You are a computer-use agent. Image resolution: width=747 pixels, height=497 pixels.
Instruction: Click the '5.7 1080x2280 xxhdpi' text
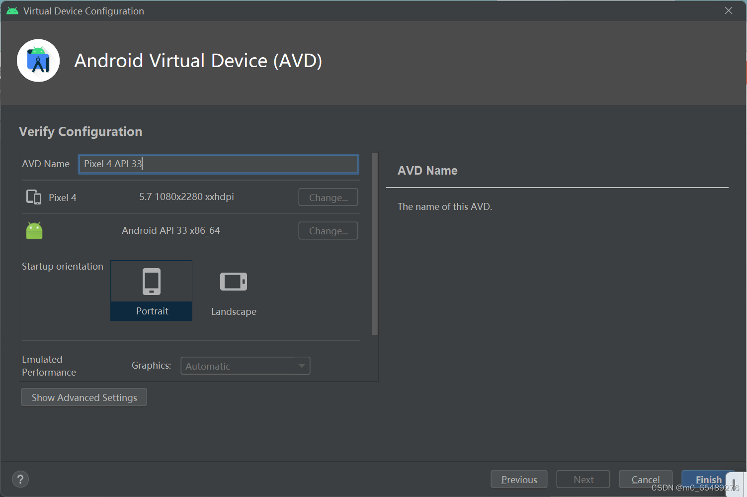(x=186, y=197)
